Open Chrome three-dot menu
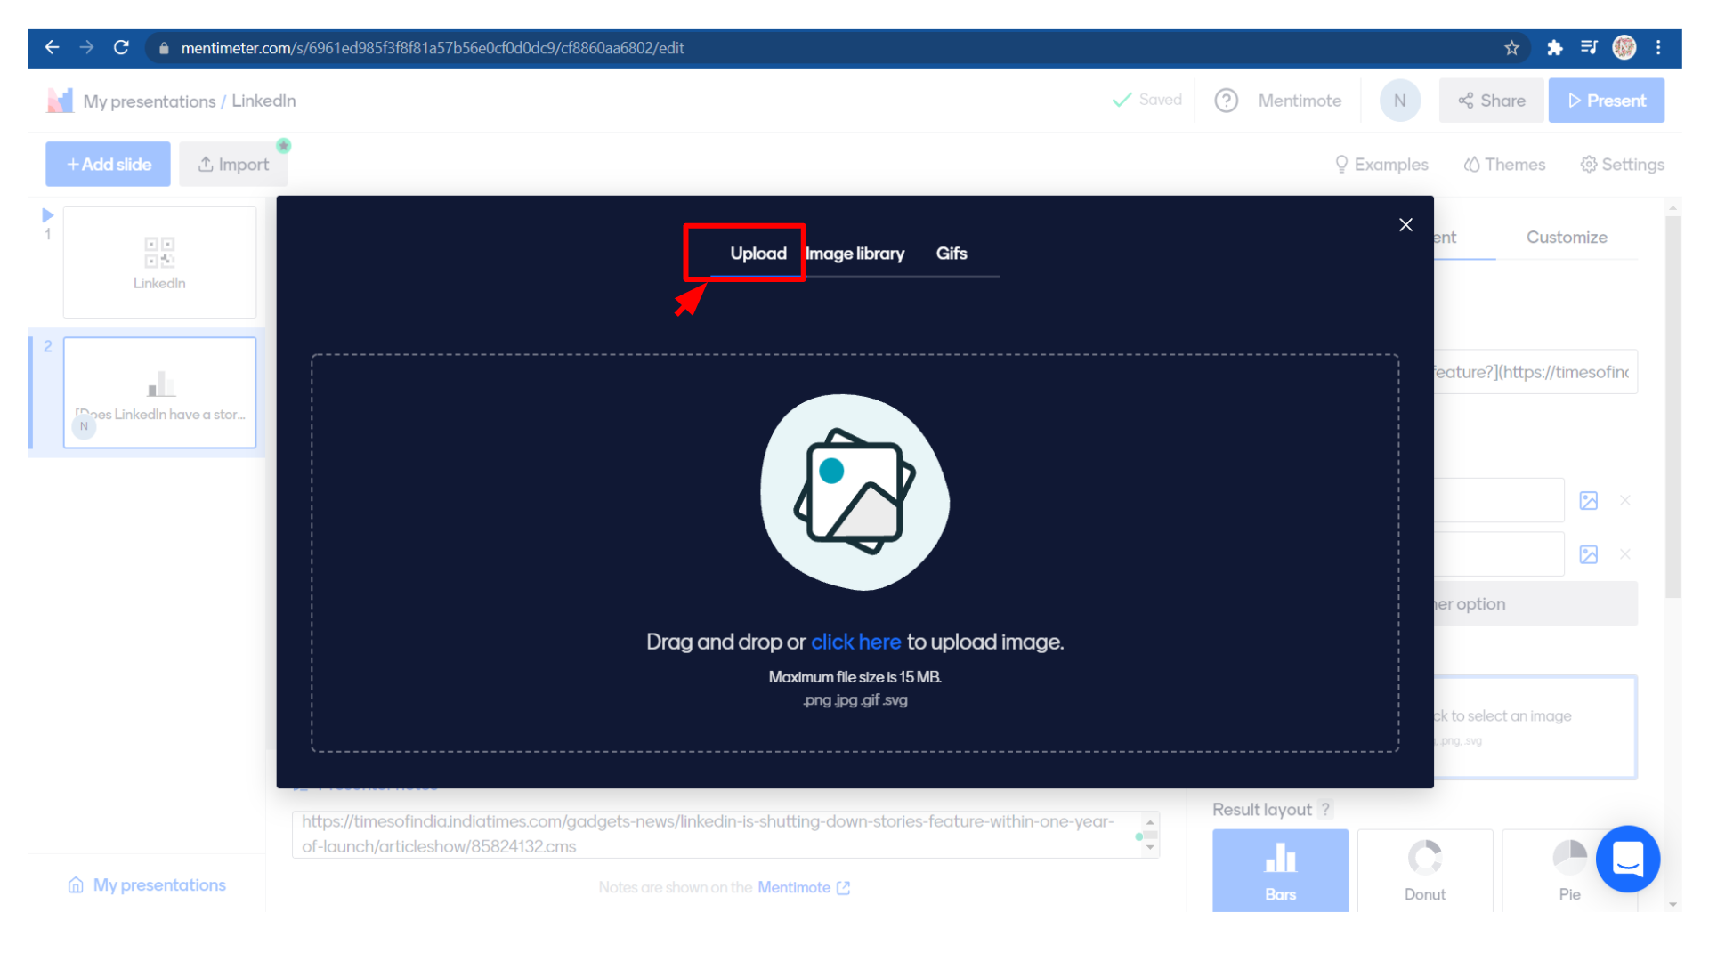The height and width of the screenshot is (961, 1709). [x=1658, y=48]
